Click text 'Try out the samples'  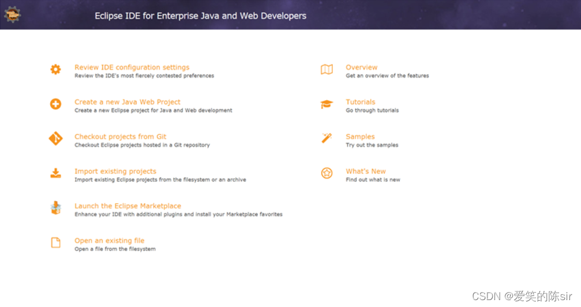[372, 145]
